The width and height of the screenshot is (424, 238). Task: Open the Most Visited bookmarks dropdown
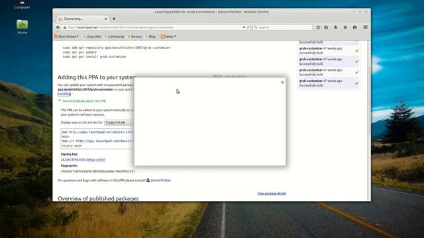(66, 36)
